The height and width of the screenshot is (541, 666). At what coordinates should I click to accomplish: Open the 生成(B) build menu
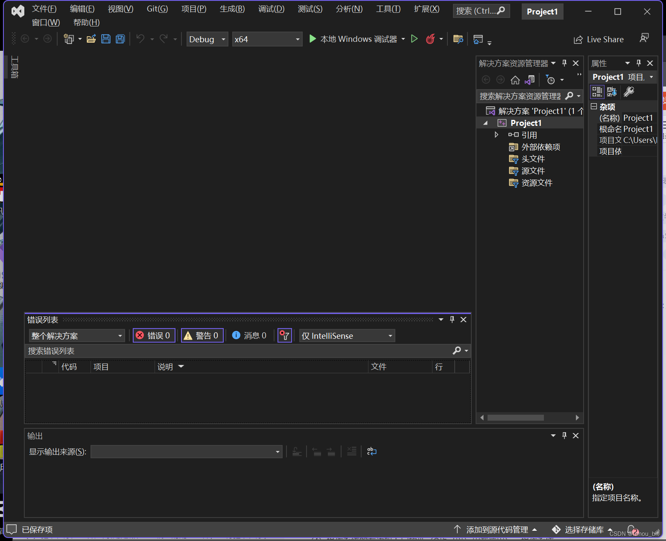point(232,9)
